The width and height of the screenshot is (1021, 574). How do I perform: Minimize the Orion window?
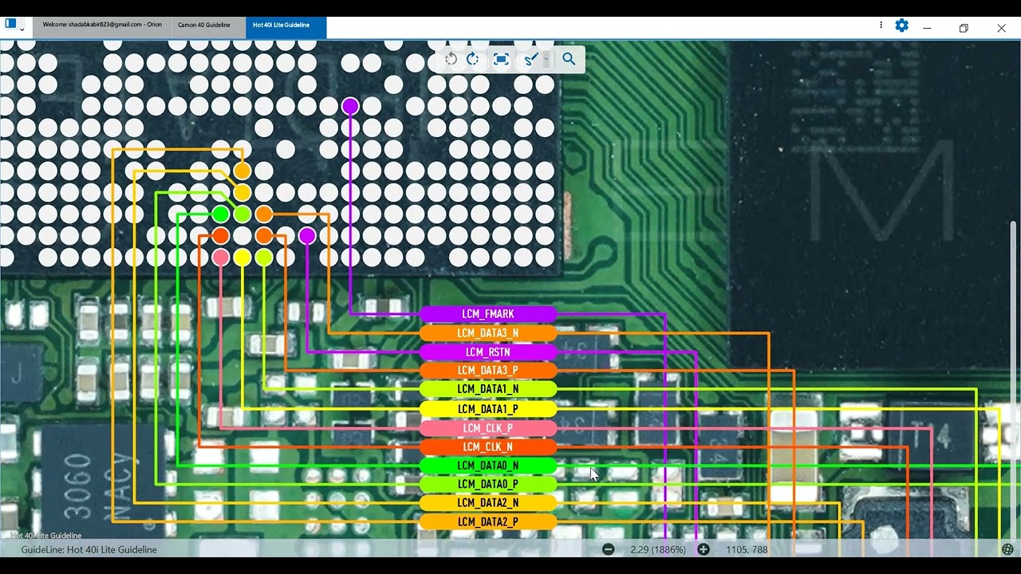point(927,28)
